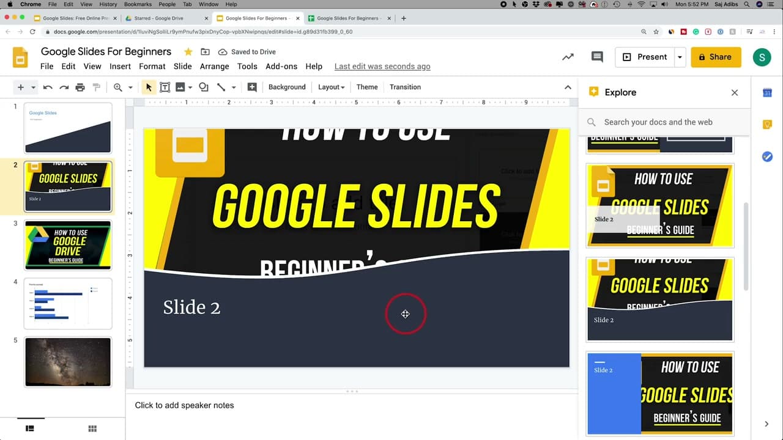Click the Google Slides home logo
Screen dimensions: 783x440
[20, 57]
